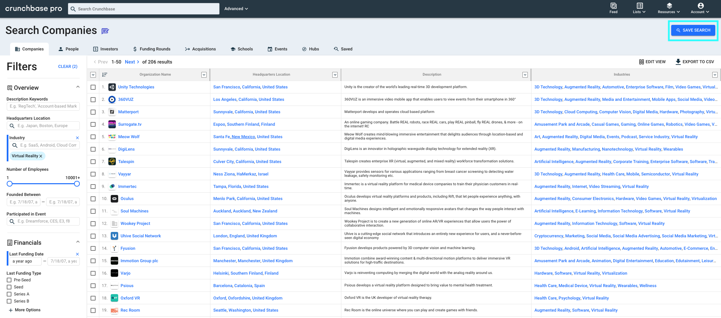721x318 pixels.
Task: Collapse the Financials filter section
Action: click(78, 242)
